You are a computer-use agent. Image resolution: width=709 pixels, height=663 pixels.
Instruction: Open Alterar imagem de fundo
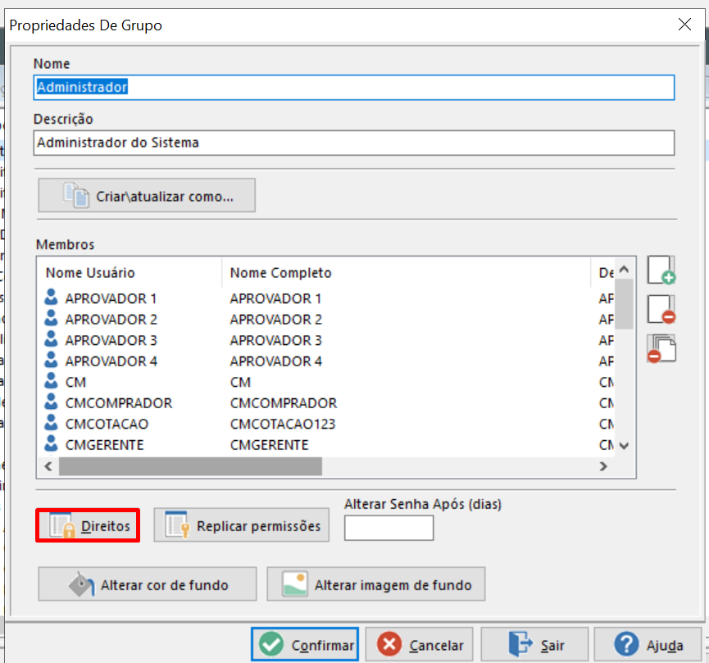(376, 584)
